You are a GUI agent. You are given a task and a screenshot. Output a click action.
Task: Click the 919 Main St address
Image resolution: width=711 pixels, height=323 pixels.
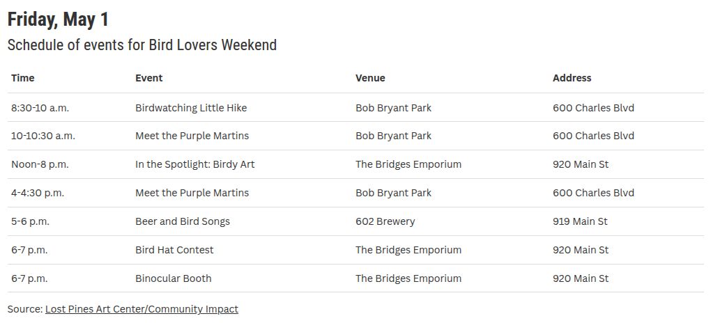tap(580, 221)
